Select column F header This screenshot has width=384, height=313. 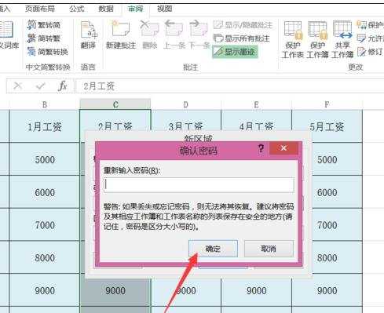pos(327,104)
